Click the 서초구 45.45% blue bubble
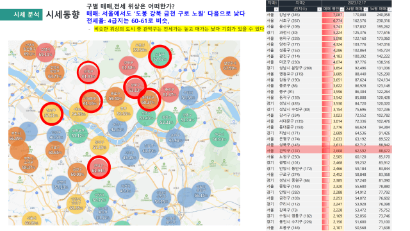The height and width of the screenshot is (231, 410). tap(129, 156)
